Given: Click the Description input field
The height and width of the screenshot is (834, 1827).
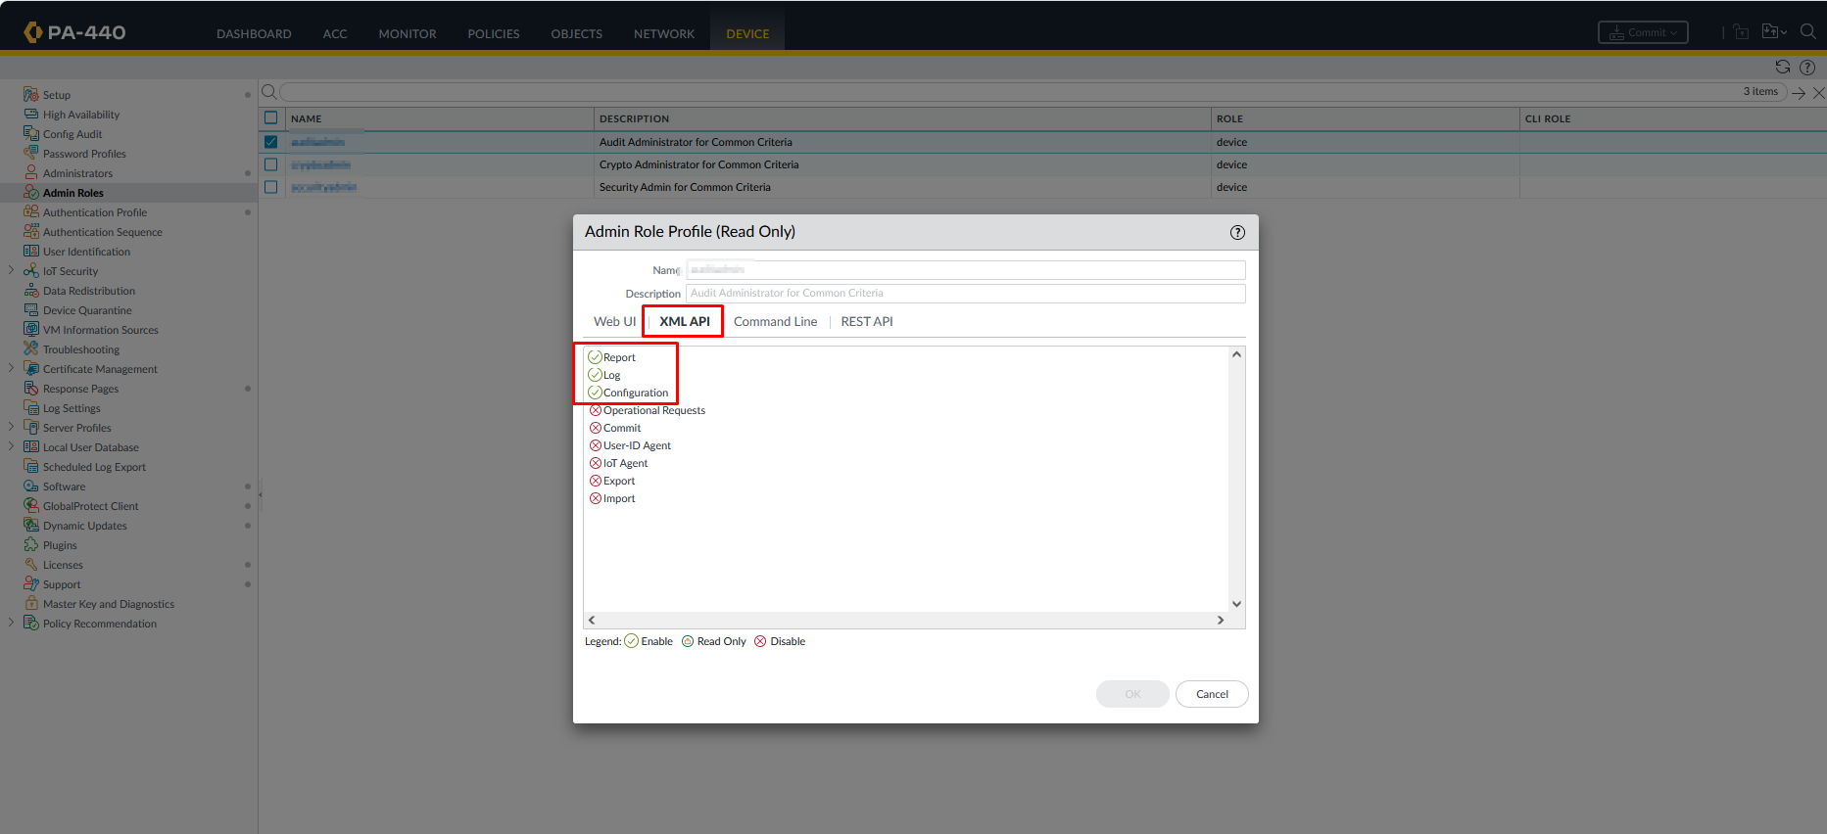Looking at the screenshot, I should (966, 293).
